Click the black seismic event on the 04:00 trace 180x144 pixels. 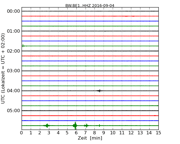pos(99,91)
